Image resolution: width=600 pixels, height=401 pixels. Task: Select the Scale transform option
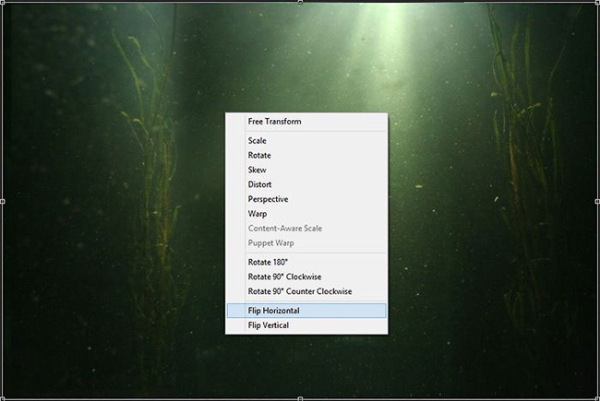306,141
